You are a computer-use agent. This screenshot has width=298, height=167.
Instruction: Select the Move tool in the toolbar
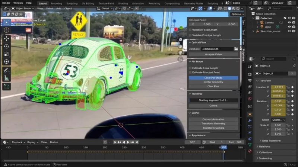point(6,38)
